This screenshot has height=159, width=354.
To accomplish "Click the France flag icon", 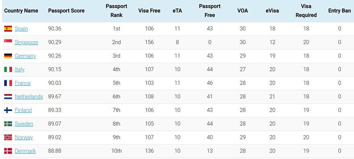I will pyautogui.click(x=8, y=83).
